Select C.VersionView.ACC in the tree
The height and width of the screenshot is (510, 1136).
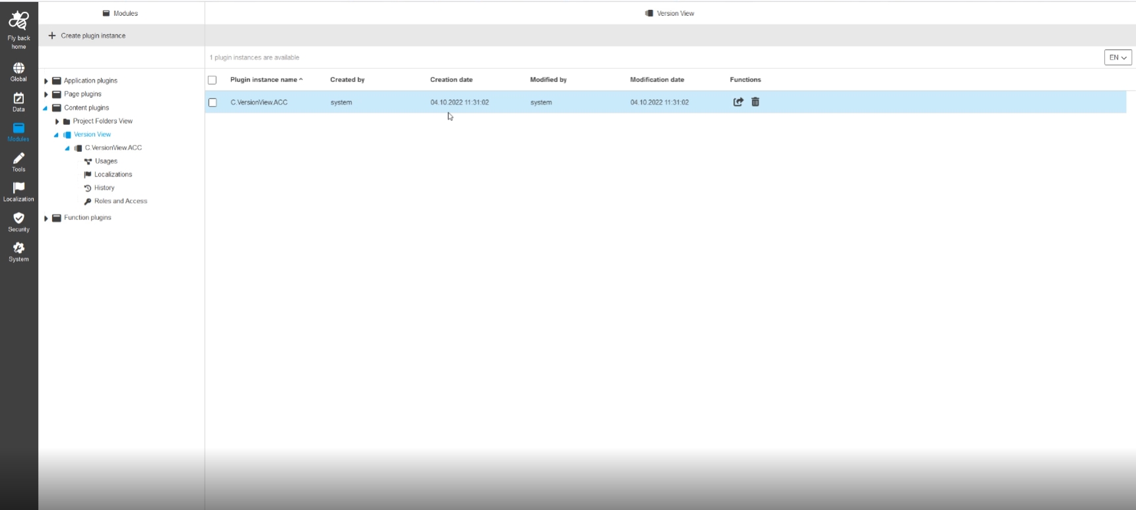point(114,148)
